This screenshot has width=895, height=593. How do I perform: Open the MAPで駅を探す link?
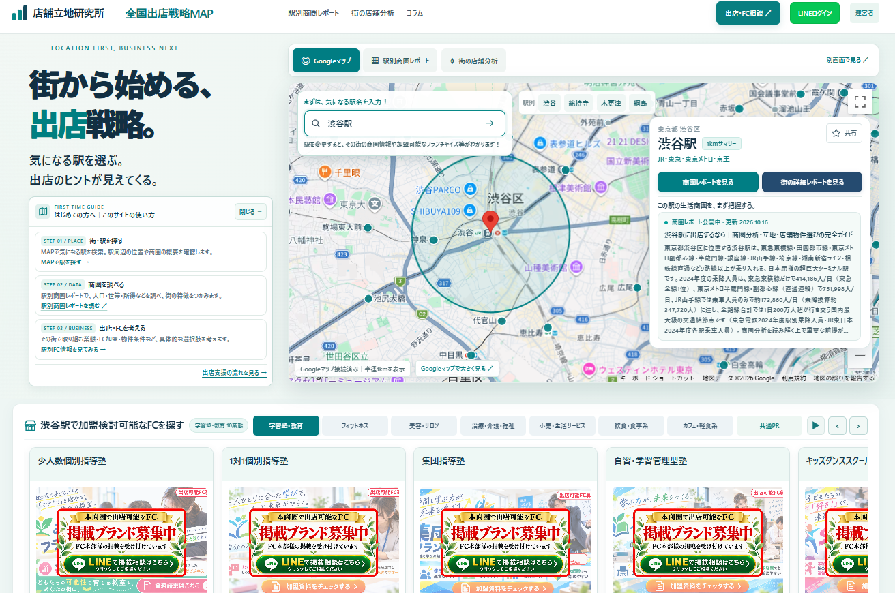click(x=65, y=262)
